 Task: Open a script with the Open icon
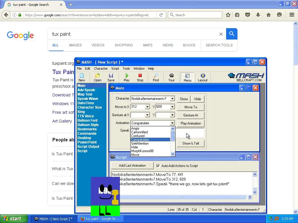point(97,77)
